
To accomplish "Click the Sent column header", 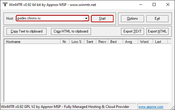I will [90, 42].
